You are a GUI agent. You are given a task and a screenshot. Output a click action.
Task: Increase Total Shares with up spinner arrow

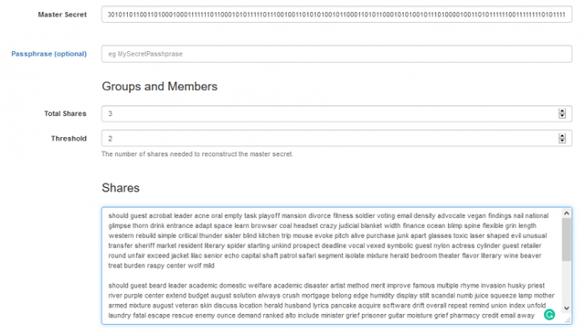[x=562, y=111]
